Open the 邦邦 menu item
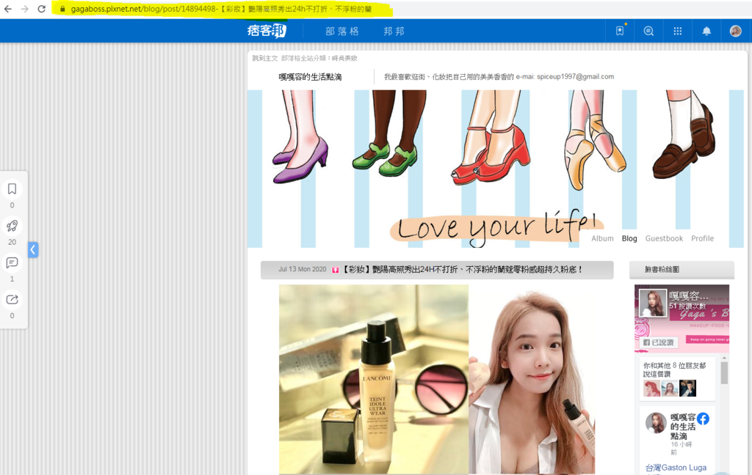The image size is (752, 475). 394,31
